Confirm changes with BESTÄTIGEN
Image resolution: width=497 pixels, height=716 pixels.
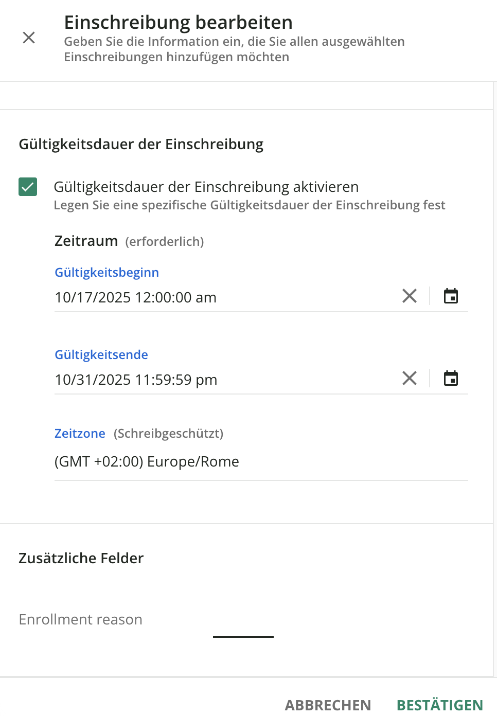point(439,705)
